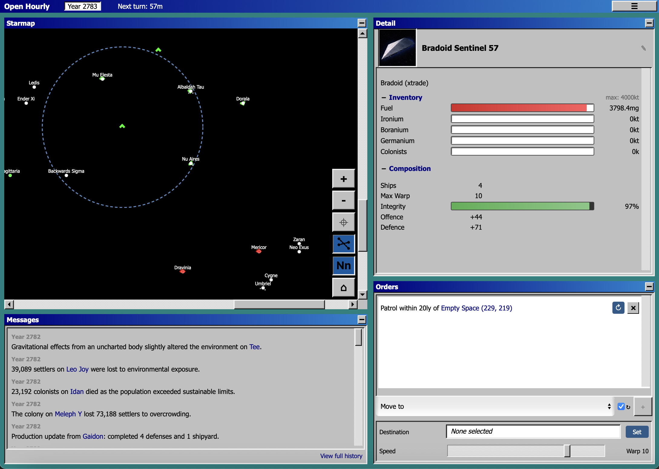Open the hamburger menu at top right
The width and height of the screenshot is (659, 469).
[x=634, y=6]
